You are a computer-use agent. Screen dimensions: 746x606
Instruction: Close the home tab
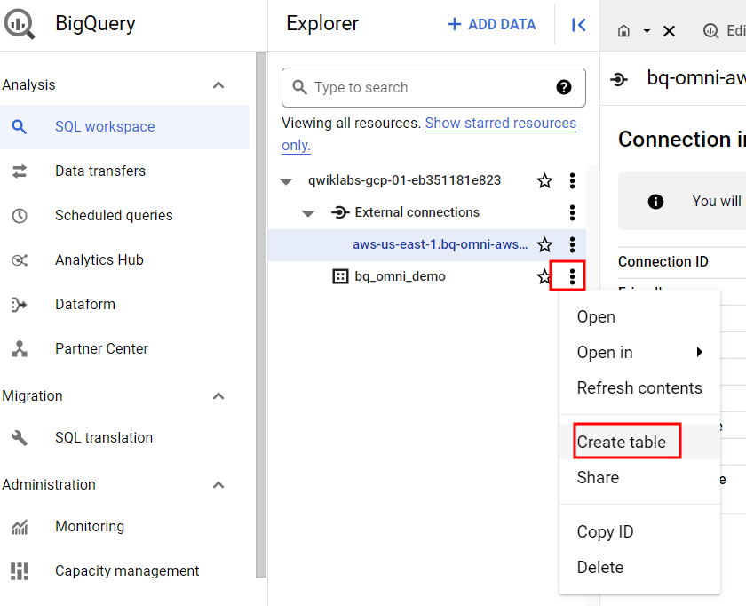tap(669, 31)
